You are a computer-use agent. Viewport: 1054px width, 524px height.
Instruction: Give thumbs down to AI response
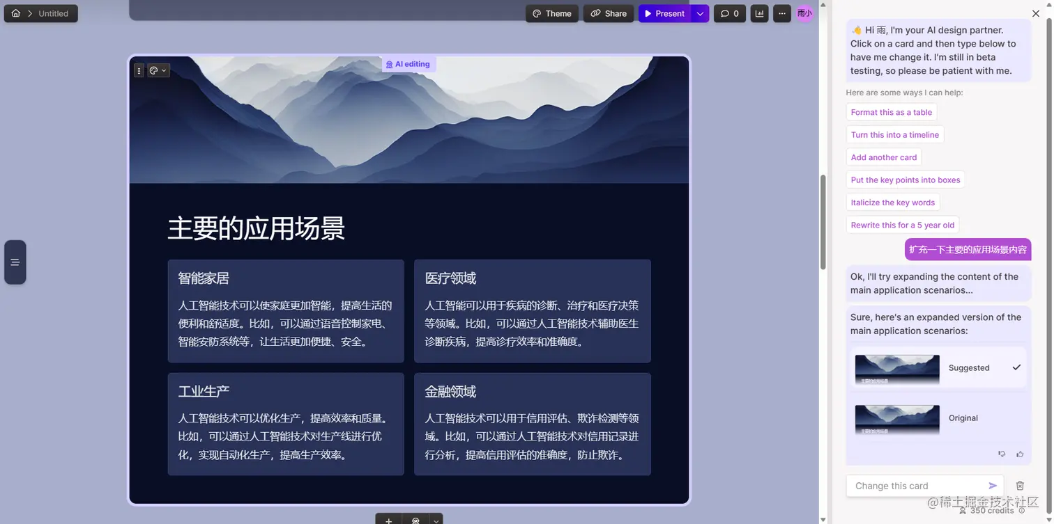(1002, 454)
